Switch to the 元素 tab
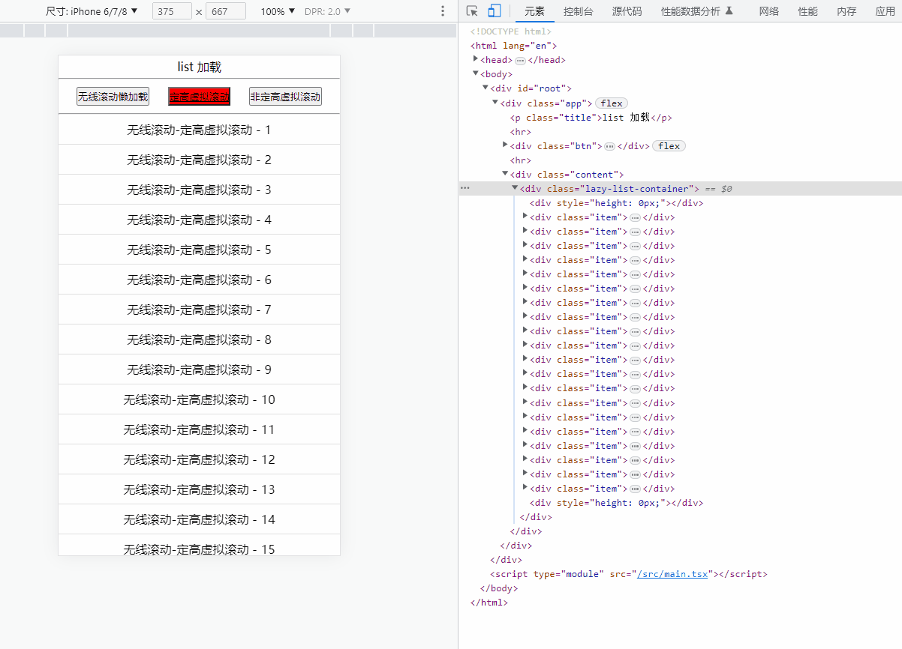902x649 pixels. 535,11
